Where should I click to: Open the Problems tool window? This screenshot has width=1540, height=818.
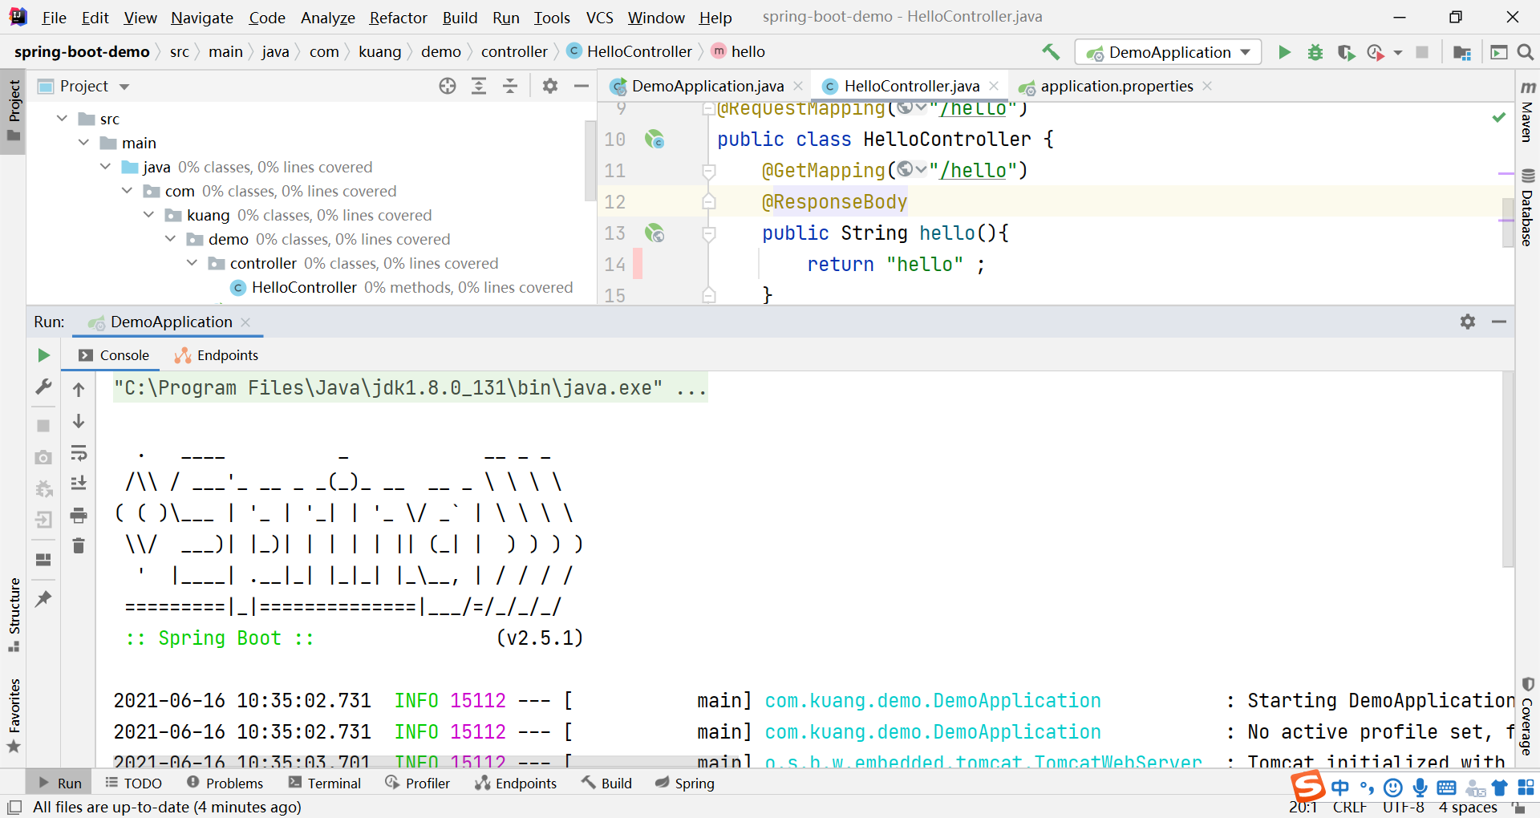[x=225, y=783]
